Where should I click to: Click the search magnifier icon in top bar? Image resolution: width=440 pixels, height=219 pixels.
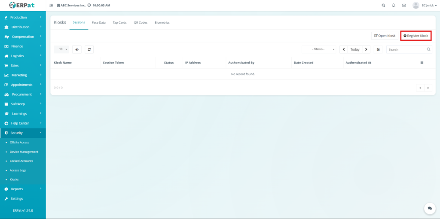pyautogui.click(x=383, y=5)
